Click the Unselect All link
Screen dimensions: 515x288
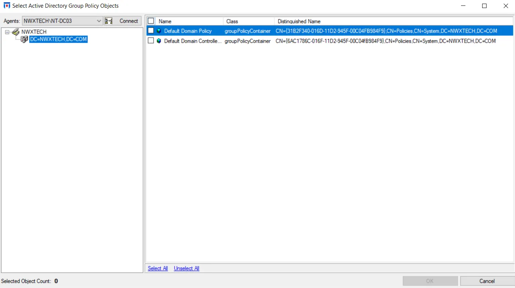(x=186, y=268)
